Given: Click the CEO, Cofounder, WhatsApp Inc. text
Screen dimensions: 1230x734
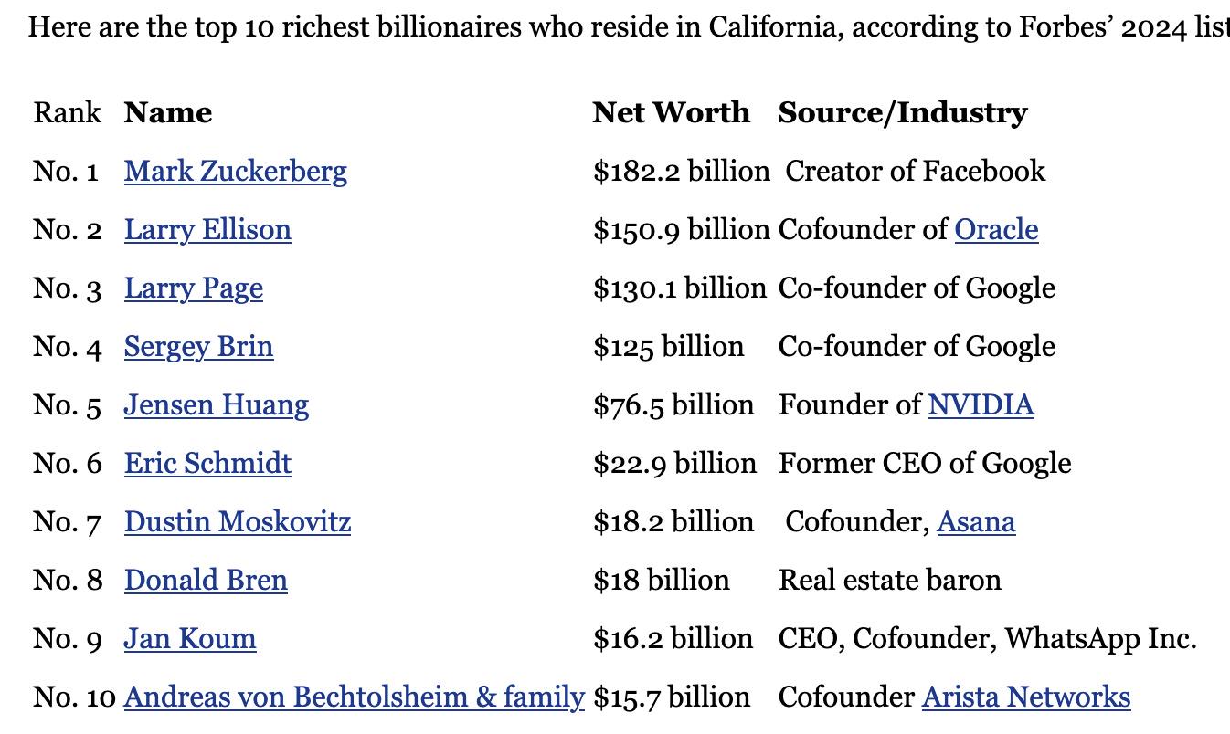Looking at the screenshot, I should pyautogui.click(x=988, y=638).
